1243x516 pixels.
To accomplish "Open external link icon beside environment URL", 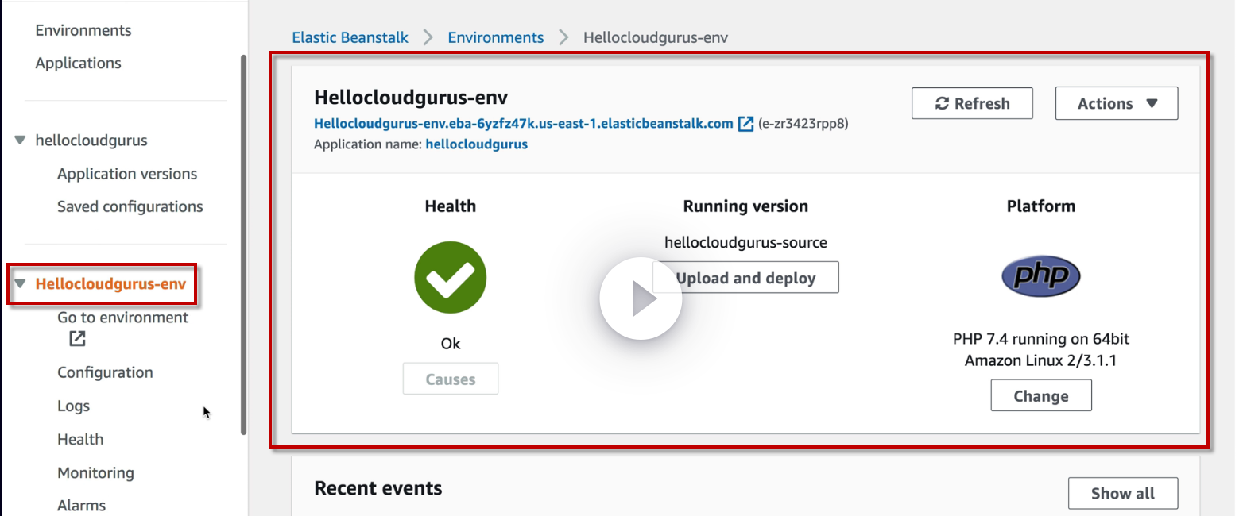I will click(x=745, y=124).
